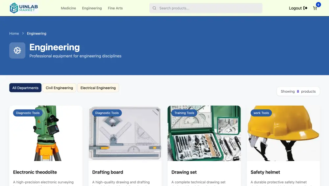Go to Home breadcrumb link
The width and height of the screenshot is (329, 186).
(x=14, y=33)
